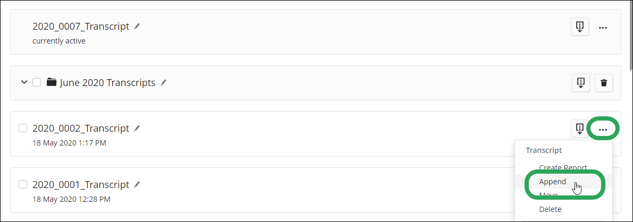
Task: Open the 2020_0001_Transcript title
Action: click(x=81, y=185)
